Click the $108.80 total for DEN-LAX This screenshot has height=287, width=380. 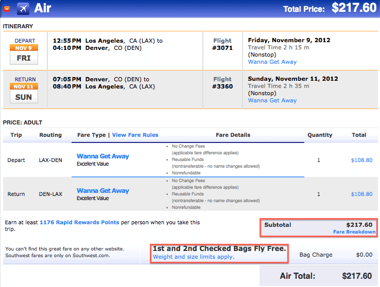tap(361, 194)
